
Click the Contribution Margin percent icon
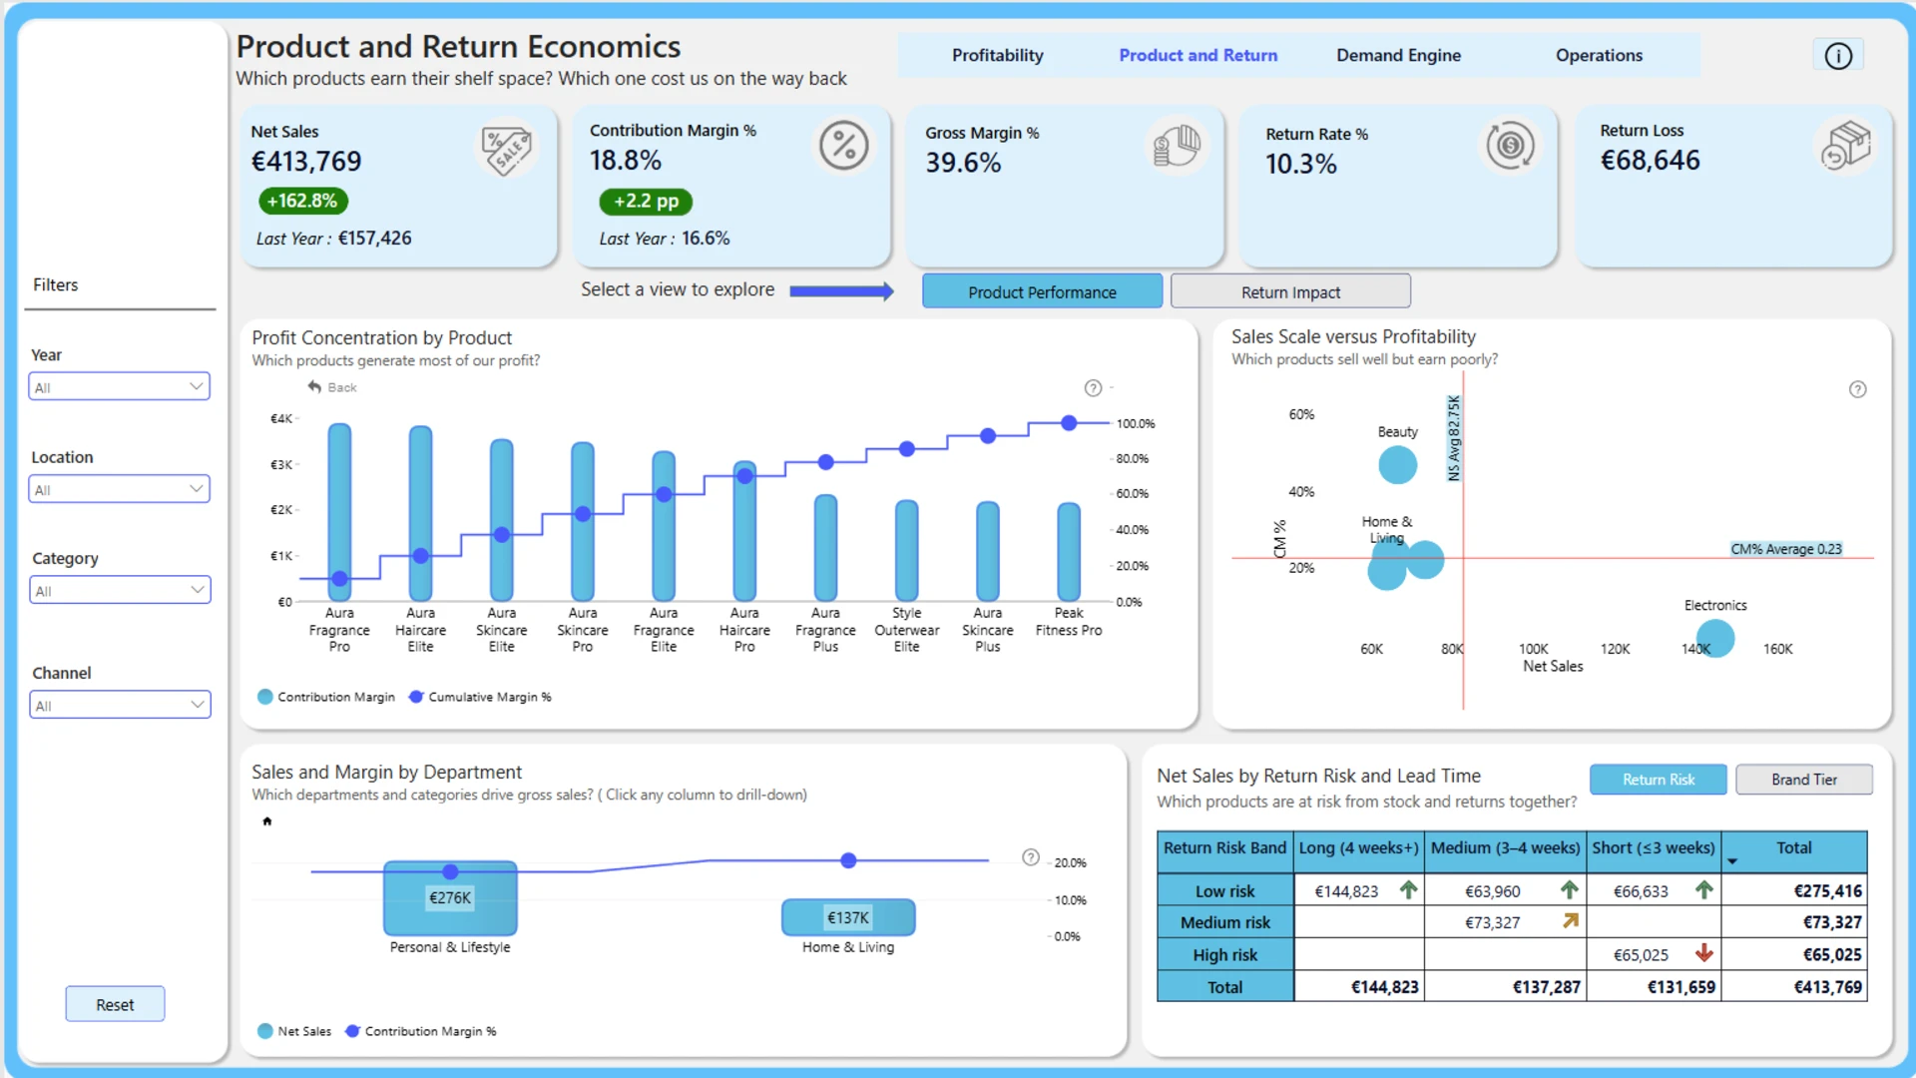click(844, 146)
